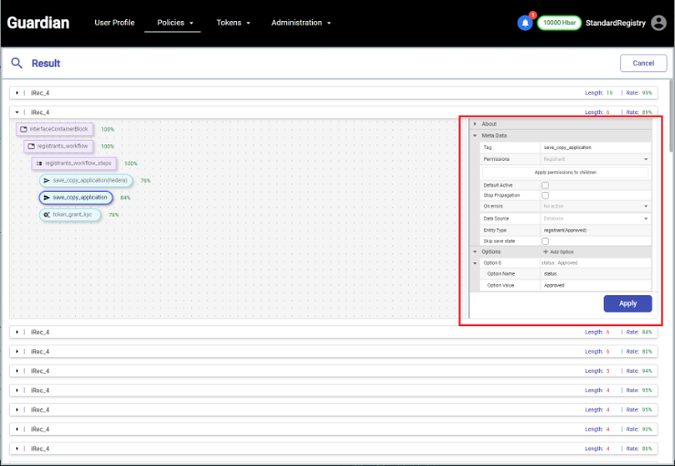Viewport: 675px width, 466px height.
Task: Enable the Default Active checkbox
Action: click(x=545, y=185)
